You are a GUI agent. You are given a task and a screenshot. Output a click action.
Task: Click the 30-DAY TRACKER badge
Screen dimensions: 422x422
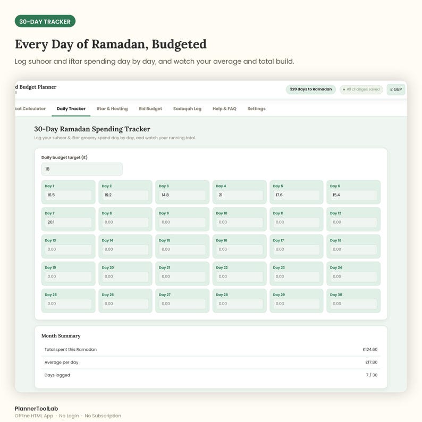[45, 21]
